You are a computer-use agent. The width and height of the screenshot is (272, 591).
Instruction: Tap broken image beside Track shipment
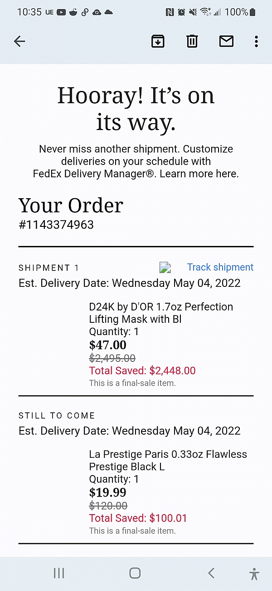[x=165, y=267]
